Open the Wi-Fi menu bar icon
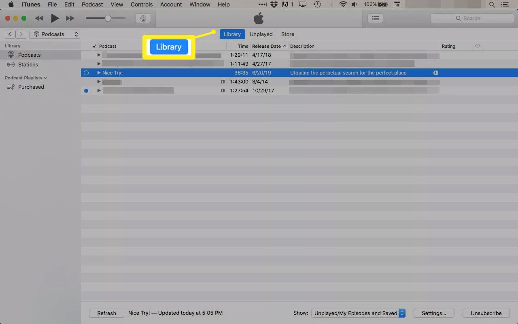Screen dimensions: 518x324 [x=343, y=4]
